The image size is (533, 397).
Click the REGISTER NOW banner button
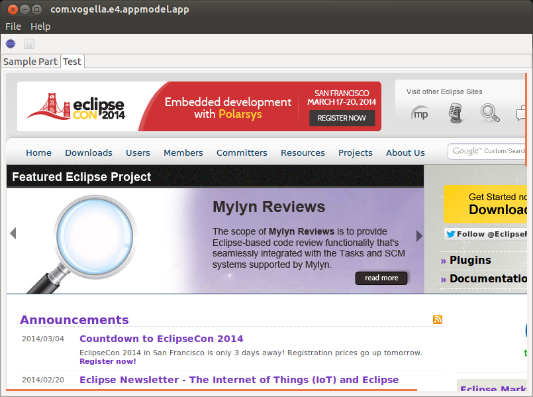tap(342, 118)
